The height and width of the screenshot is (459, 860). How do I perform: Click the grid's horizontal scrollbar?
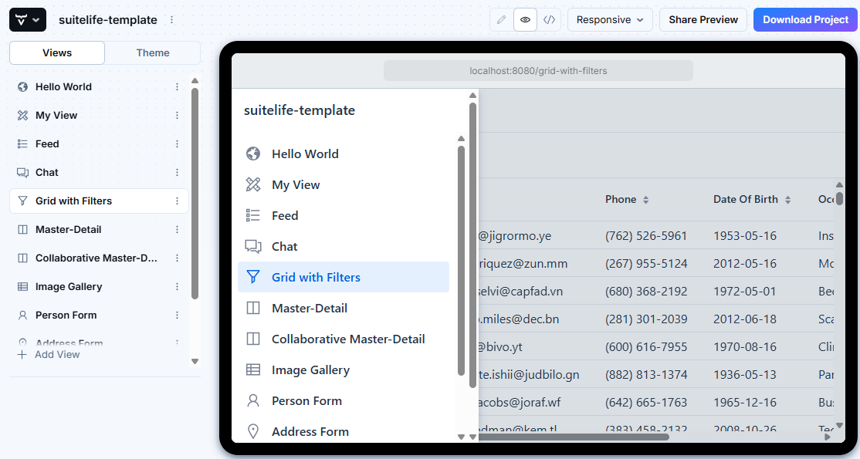pos(573,437)
